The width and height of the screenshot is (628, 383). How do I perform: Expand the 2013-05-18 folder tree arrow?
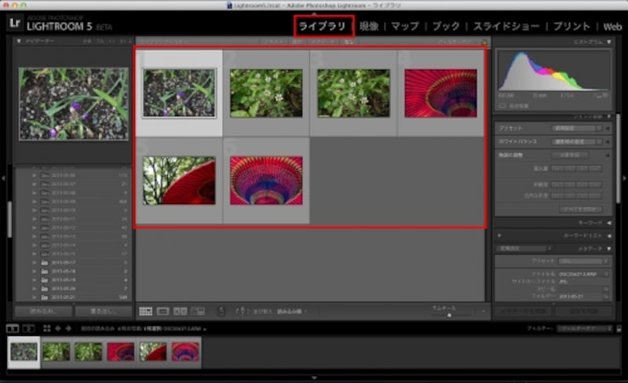(x=35, y=272)
